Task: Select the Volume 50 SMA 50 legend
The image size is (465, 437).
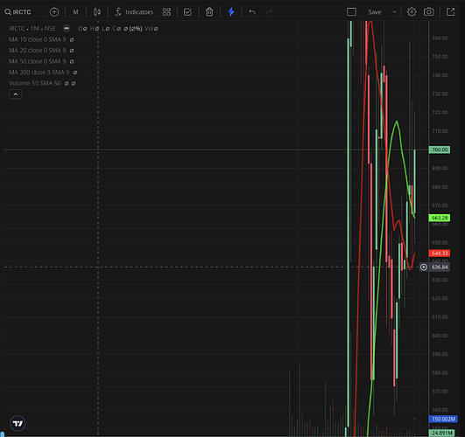Action: 35,83
